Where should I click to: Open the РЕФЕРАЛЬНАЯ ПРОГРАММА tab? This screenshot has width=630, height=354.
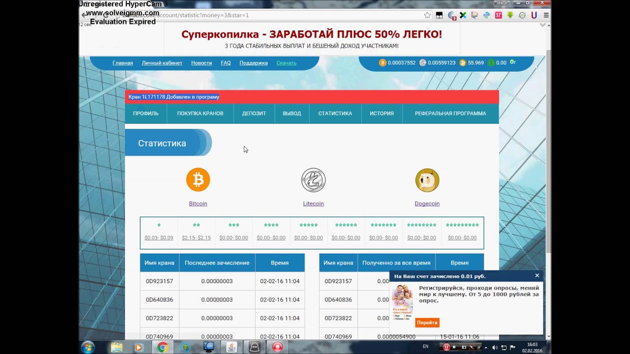coord(450,114)
